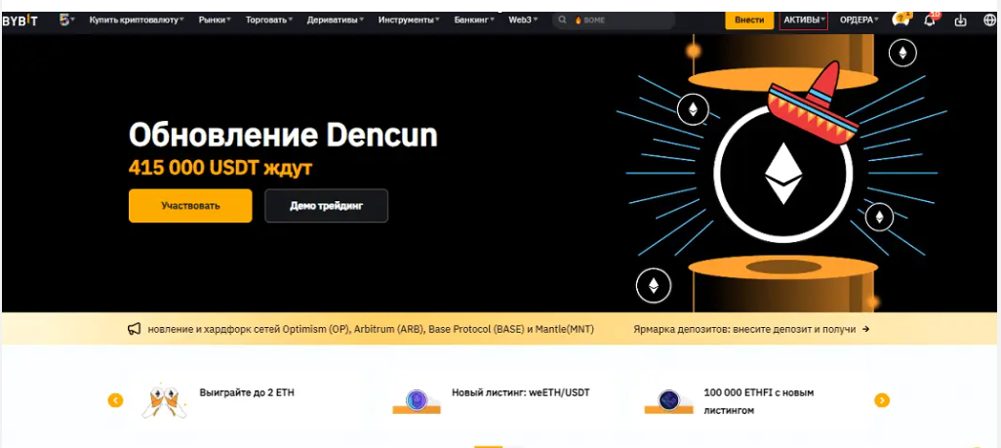Click the Демо трейдинг button
The width and height of the screenshot is (1001, 448).
(x=326, y=206)
